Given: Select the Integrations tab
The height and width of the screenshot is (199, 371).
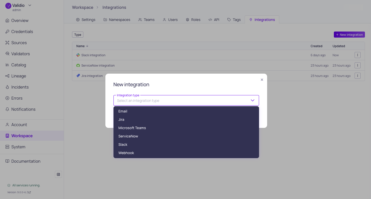Looking at the screenshot, I should tap(262, 20).
